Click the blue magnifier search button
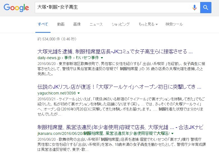This screenshot has height=157, width=219. pyautogui.click(x=206, y=8)
